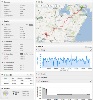Viewport: 93px width, 100px height.
Task: Click the Elapsed Time value 1:22:49
Action: (x=22, y=31)
